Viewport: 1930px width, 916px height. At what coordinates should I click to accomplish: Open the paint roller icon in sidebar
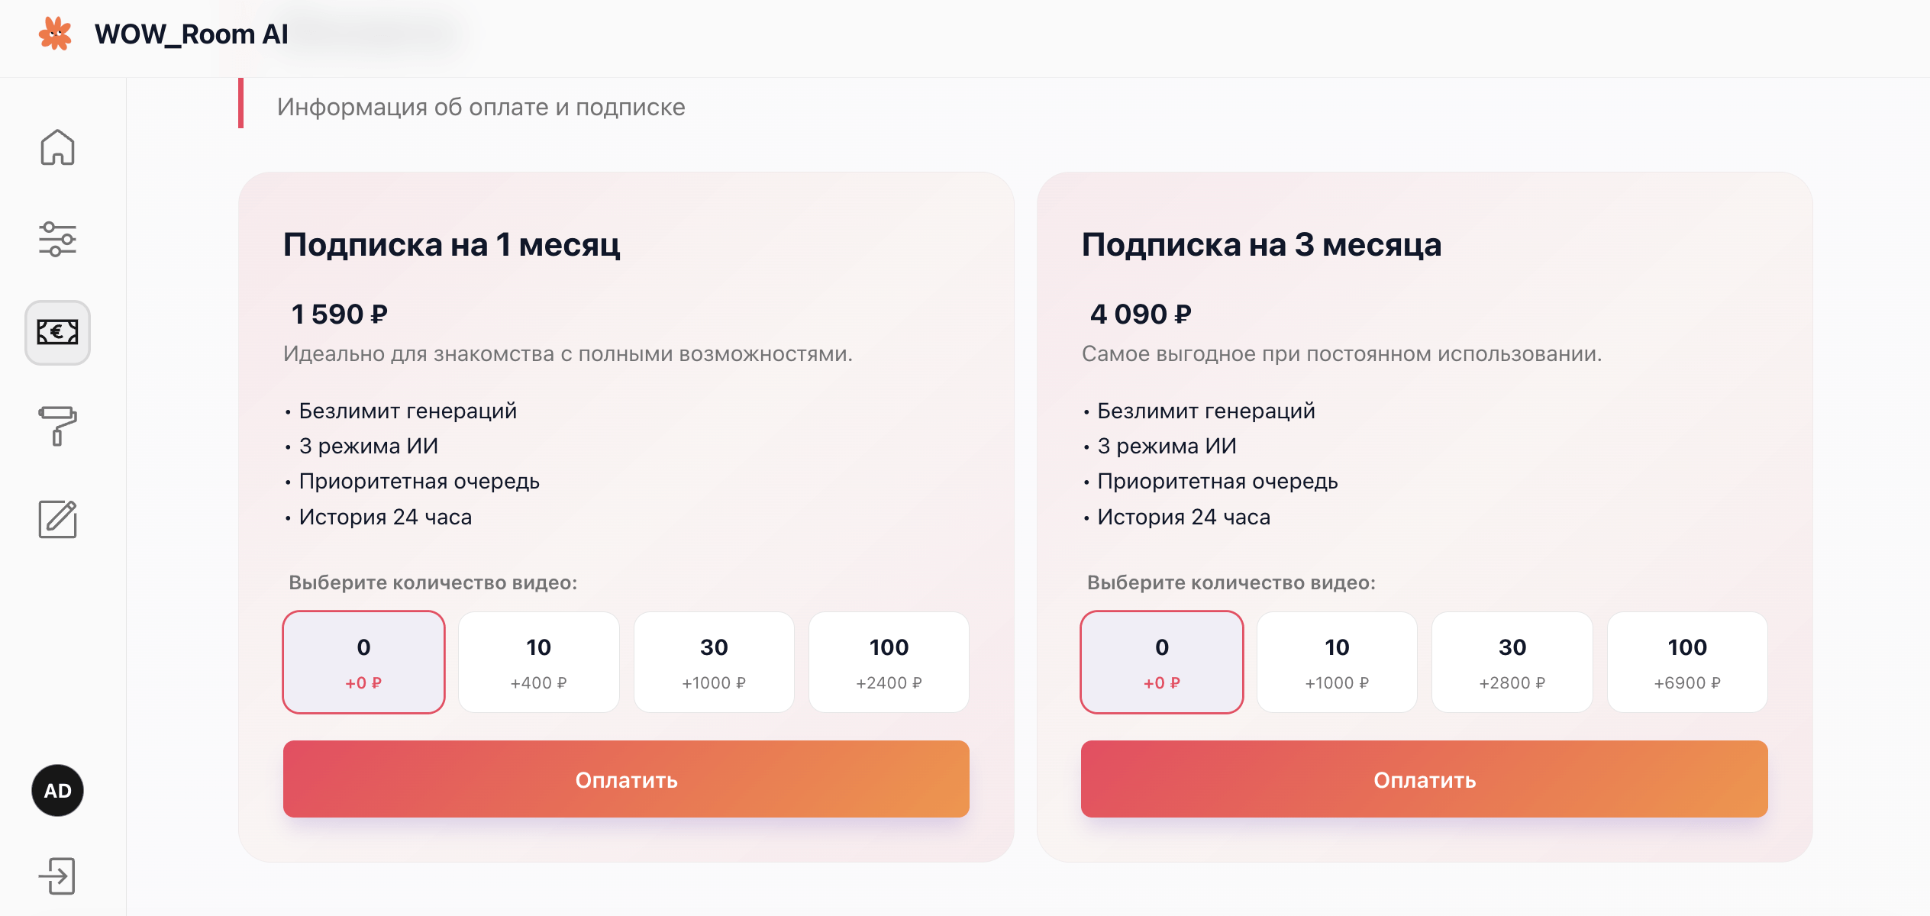click(57, 425)
